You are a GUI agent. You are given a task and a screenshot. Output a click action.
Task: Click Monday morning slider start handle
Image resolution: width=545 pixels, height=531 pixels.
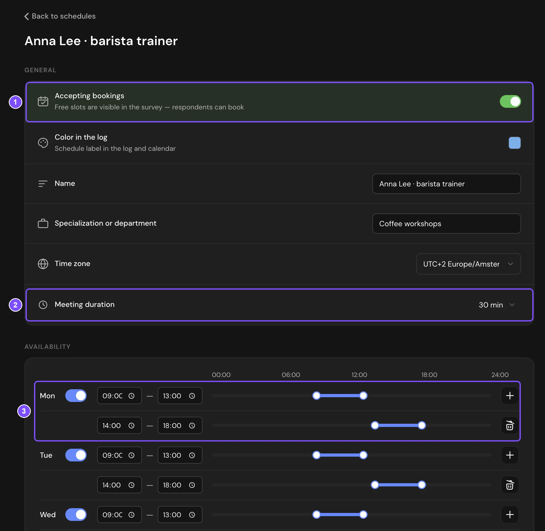point(316,395)
